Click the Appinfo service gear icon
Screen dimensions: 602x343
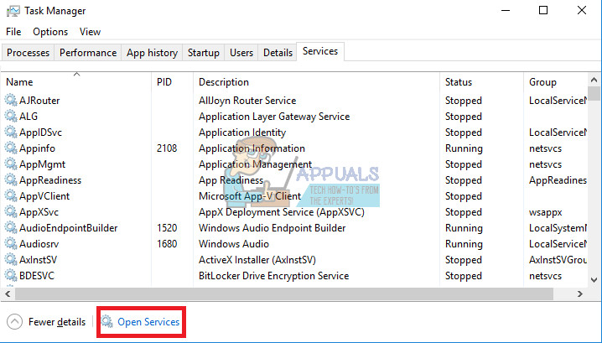(11, 148)
